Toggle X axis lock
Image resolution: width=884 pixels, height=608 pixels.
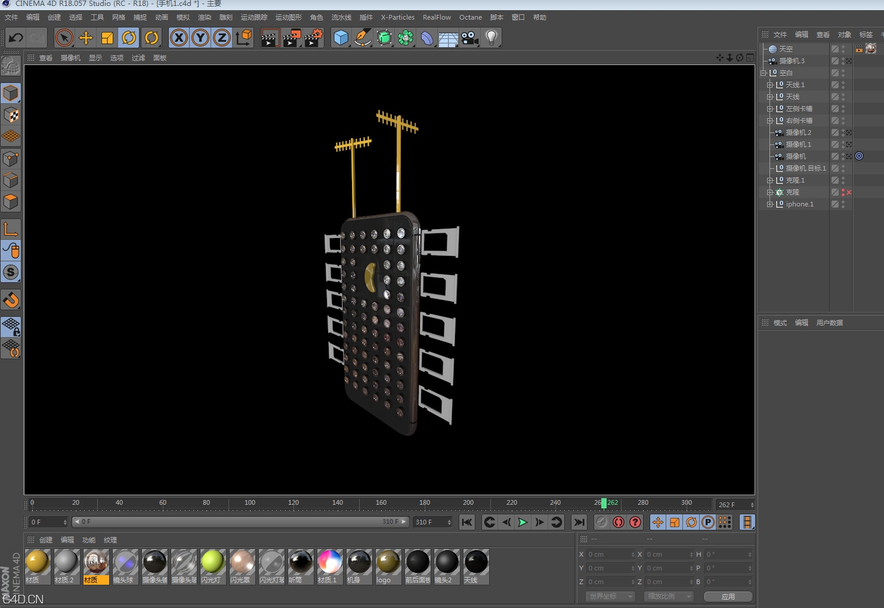click(178, 38)
